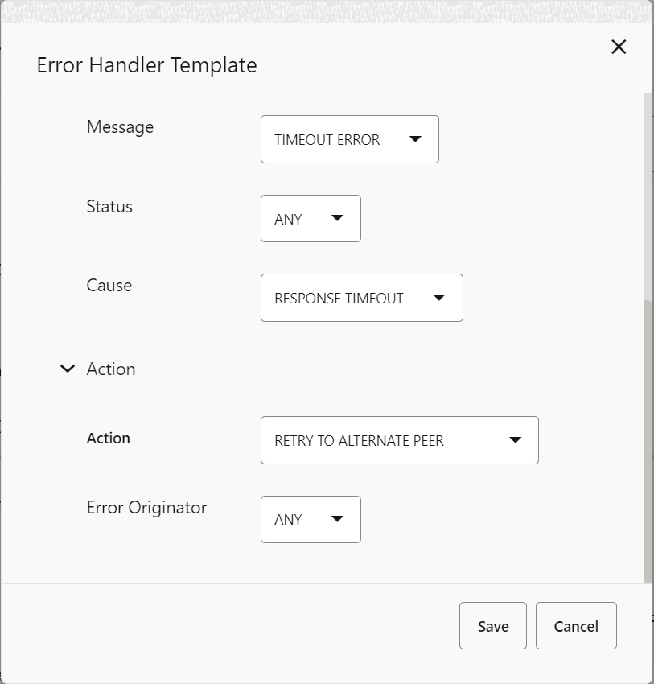Click the Cause dropdown arrow icon

pyautogui.click(x=439, y=298)
